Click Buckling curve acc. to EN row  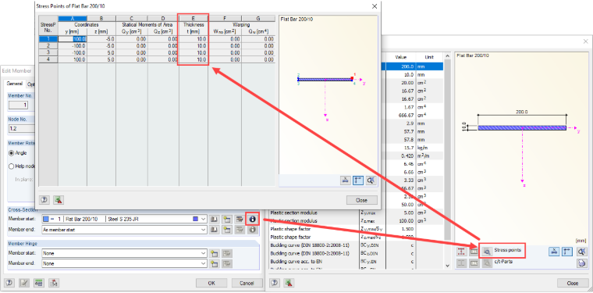tap(356, 261)
